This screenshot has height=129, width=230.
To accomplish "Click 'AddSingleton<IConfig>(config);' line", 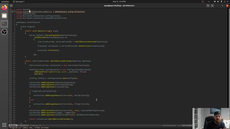I will [51, 85].
